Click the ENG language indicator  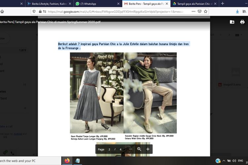(x=240, y=161)
